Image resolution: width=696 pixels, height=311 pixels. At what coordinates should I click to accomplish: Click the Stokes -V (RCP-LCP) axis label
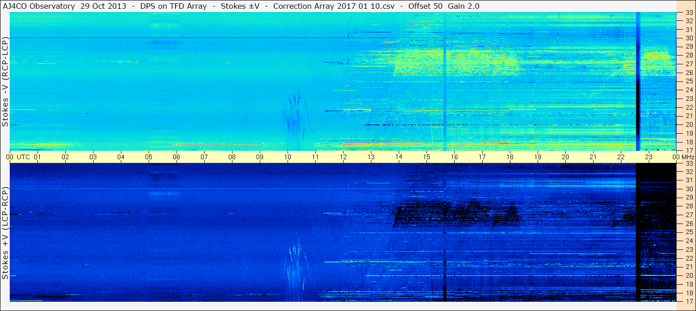coord(5,81)
